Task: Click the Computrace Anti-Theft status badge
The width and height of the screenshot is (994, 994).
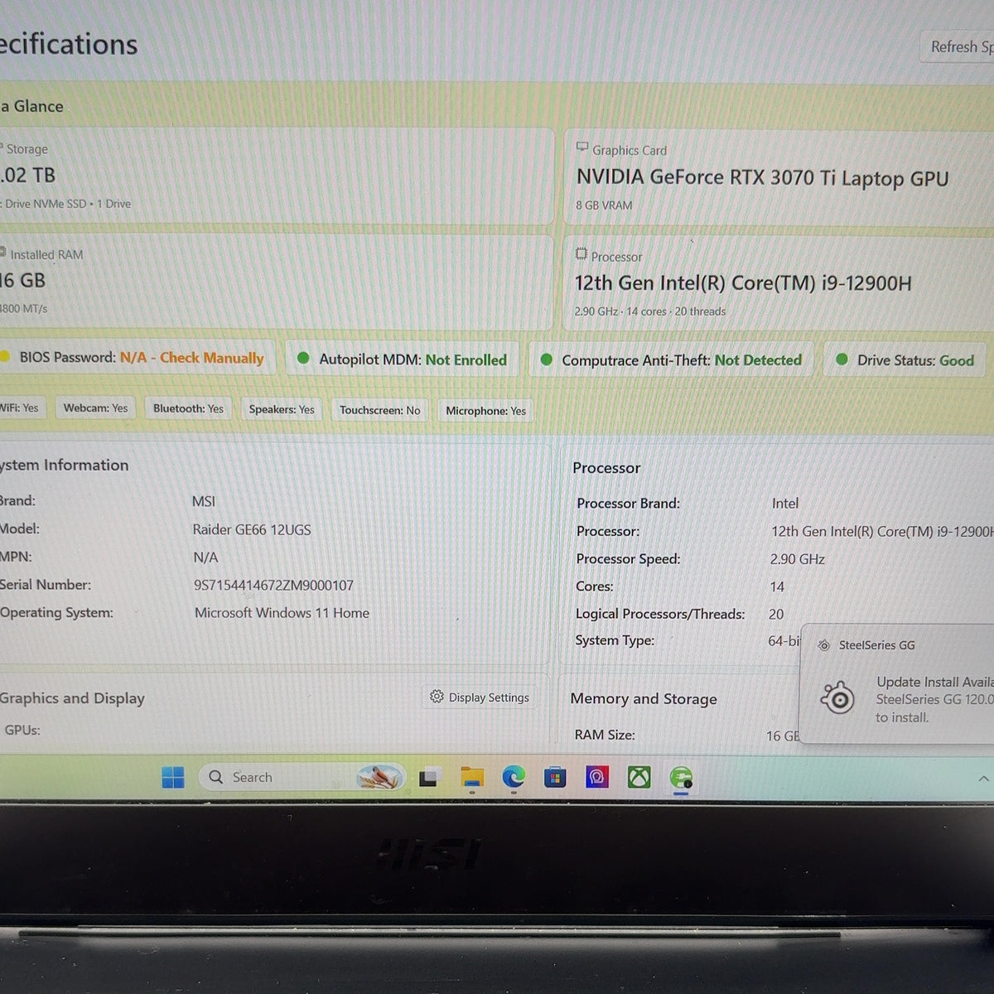Action: point(672,360)
